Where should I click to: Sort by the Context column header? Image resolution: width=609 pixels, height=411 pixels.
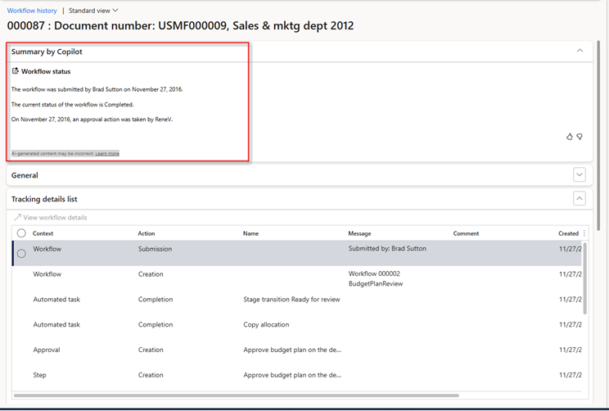(x=43, y=233)
